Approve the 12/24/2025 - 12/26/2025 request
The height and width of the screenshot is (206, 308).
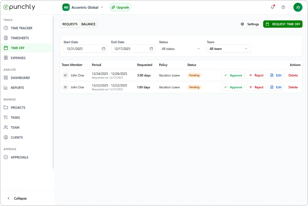click(233, 75)
